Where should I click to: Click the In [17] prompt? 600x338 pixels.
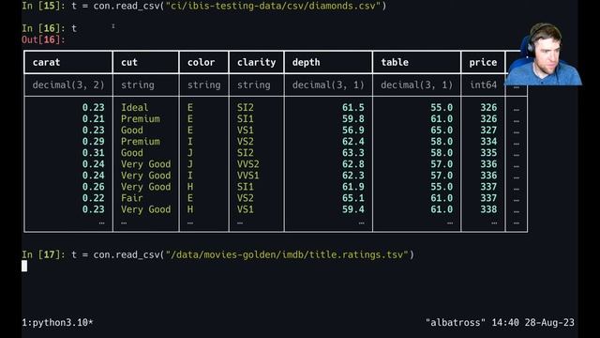[x=44, y=254]
